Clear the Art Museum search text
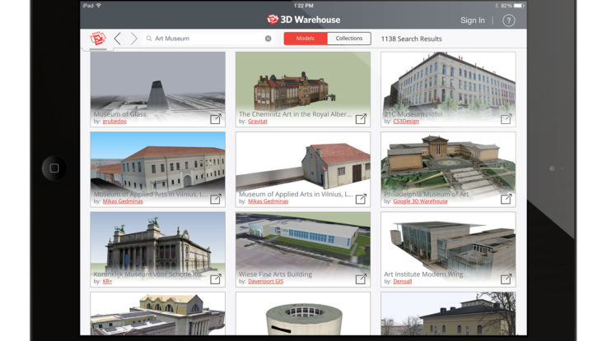Screen dimensions: 607x341 pos(268,39)
